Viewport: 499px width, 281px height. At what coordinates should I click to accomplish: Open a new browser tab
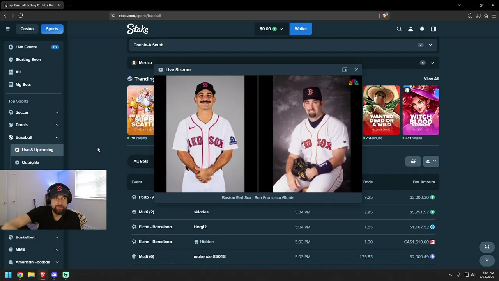click(x=69, y=5)
